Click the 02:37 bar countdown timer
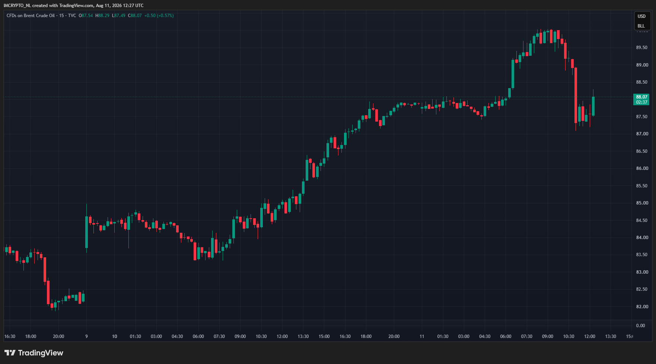Screen dimensions: 656x364 pos(641,102)
